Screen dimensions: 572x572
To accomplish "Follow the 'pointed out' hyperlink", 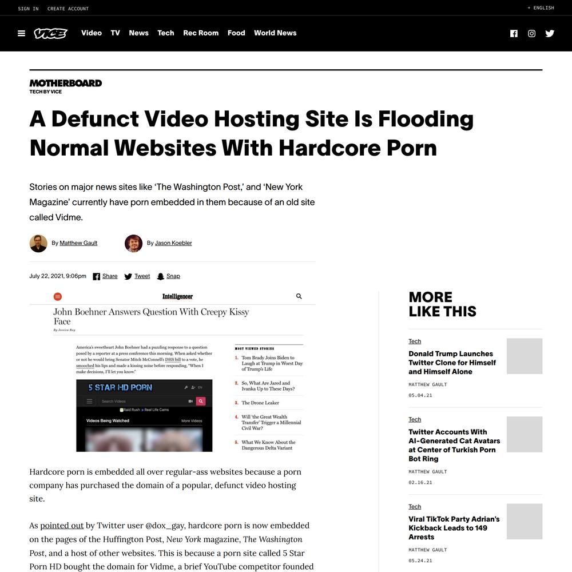I will [62, 525].
